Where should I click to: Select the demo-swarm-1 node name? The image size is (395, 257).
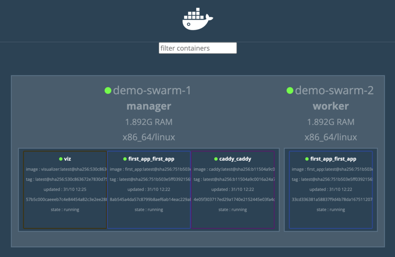[152, 91]
